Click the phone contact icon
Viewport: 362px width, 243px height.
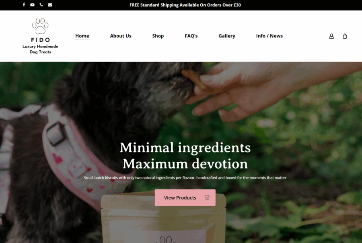tap(41, 4)
